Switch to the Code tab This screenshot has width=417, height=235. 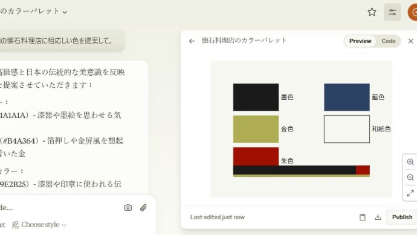pos(388,41)
